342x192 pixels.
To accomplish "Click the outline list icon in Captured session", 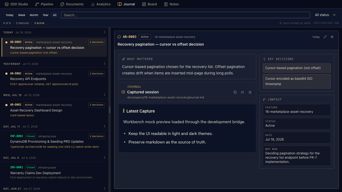I will (243, 92).
